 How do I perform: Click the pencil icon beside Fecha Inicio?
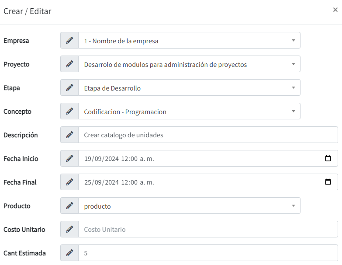click(69, 159)
